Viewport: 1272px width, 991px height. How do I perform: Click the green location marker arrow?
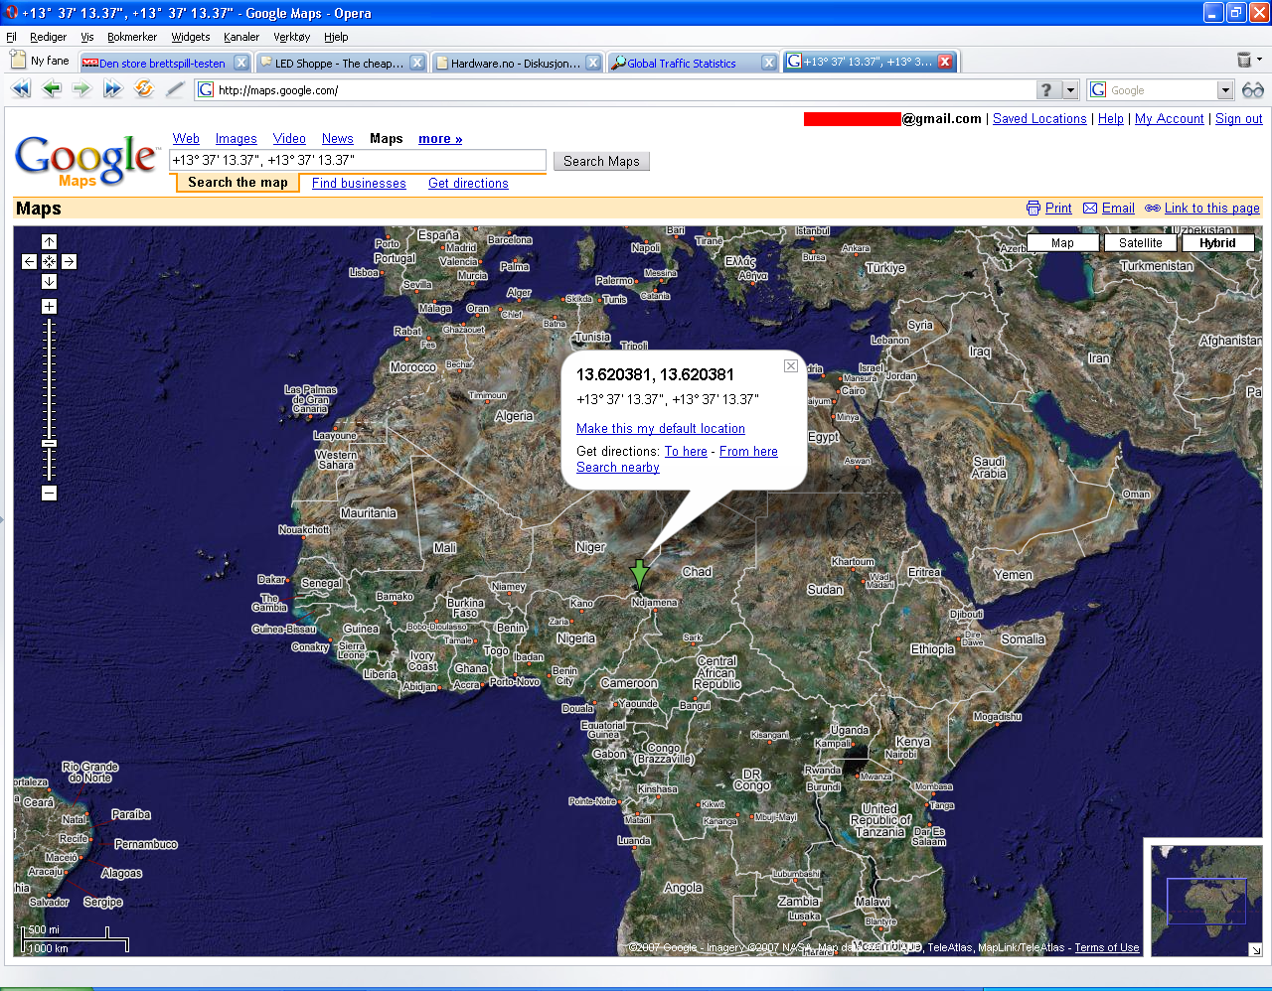tap(639, 573)
